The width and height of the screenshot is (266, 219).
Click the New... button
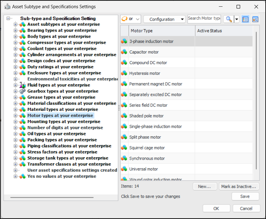tap(204, 186)
